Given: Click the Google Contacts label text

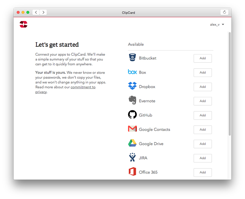Looking at the screenshot, I should [x=154, y=129].
